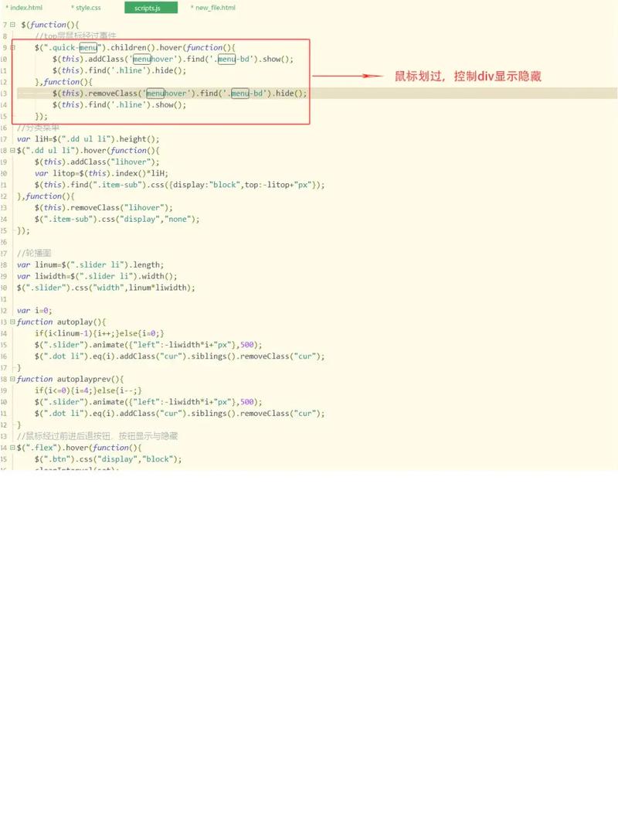
Task: Select the active scripts.js tab
Action: [x=151, y=8]
